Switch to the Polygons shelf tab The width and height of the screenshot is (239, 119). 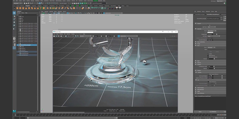coord(28,6)
